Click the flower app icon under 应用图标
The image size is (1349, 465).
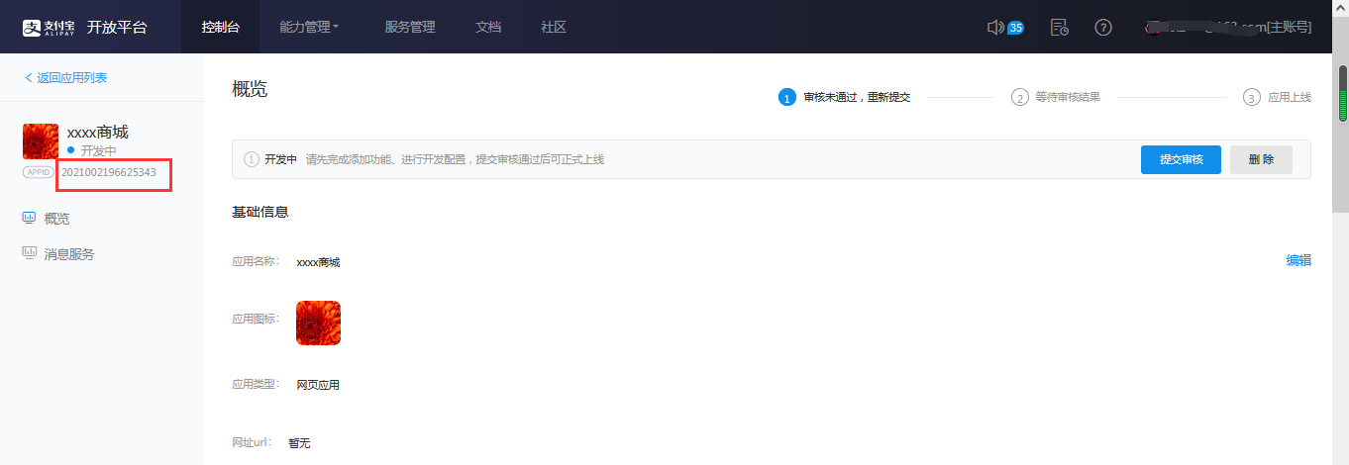coord(318,323)
